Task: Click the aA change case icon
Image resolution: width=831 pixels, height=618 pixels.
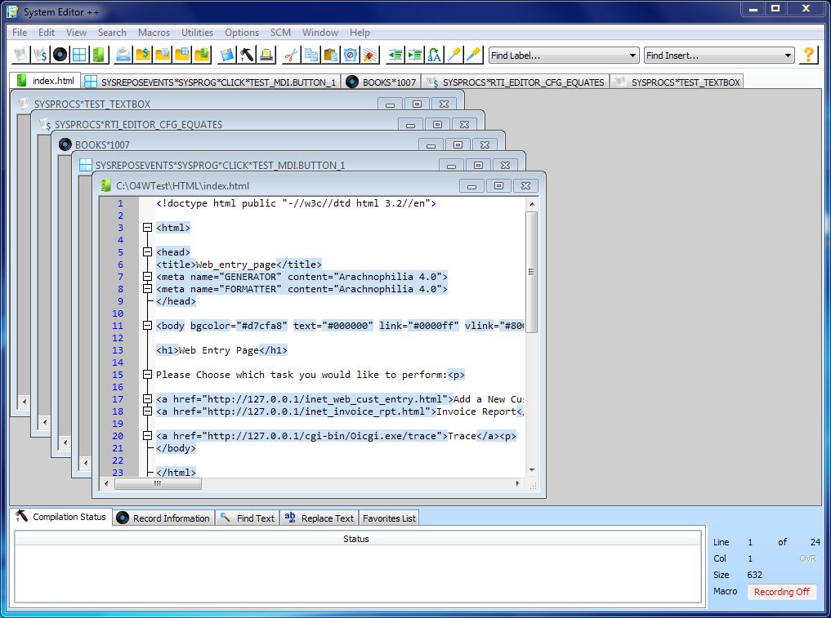Action: 434,55
